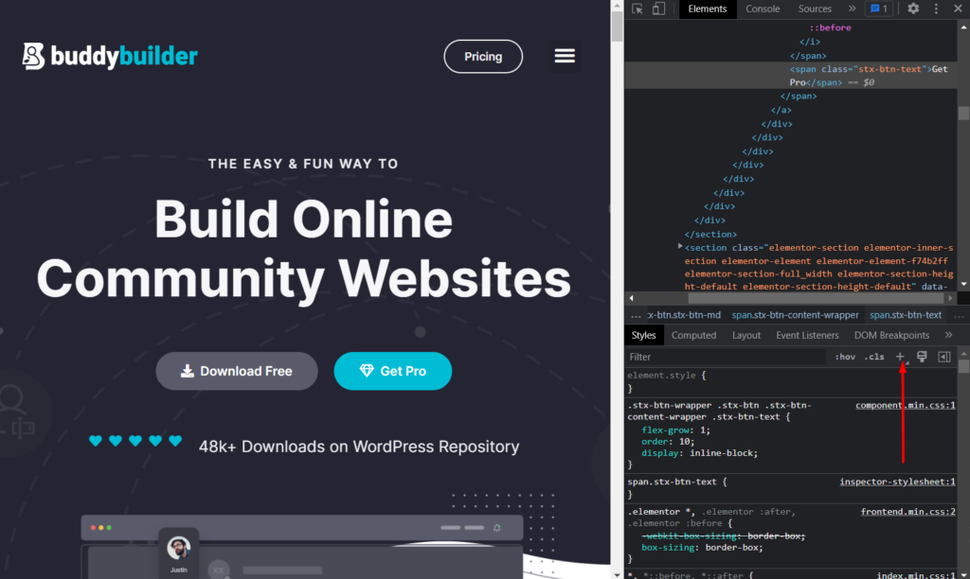Expand more DevTools panel tabs chevron
970x579 pixels.
pos(852,9)
